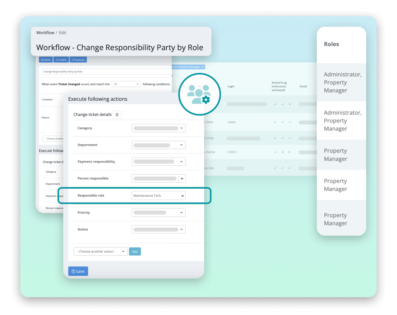Duplicate the workflow
The width and height of the screenshot is (397, 315).
[x=78, y=60]
